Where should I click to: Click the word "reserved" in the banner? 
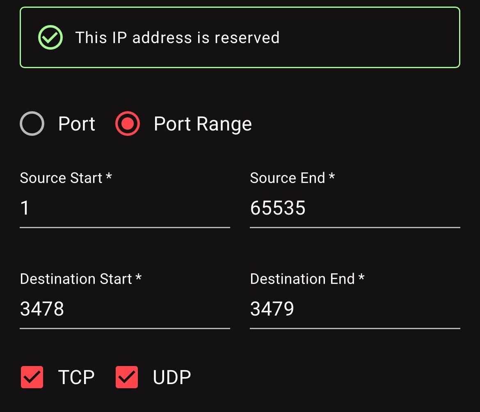click(x=247, y=38)
